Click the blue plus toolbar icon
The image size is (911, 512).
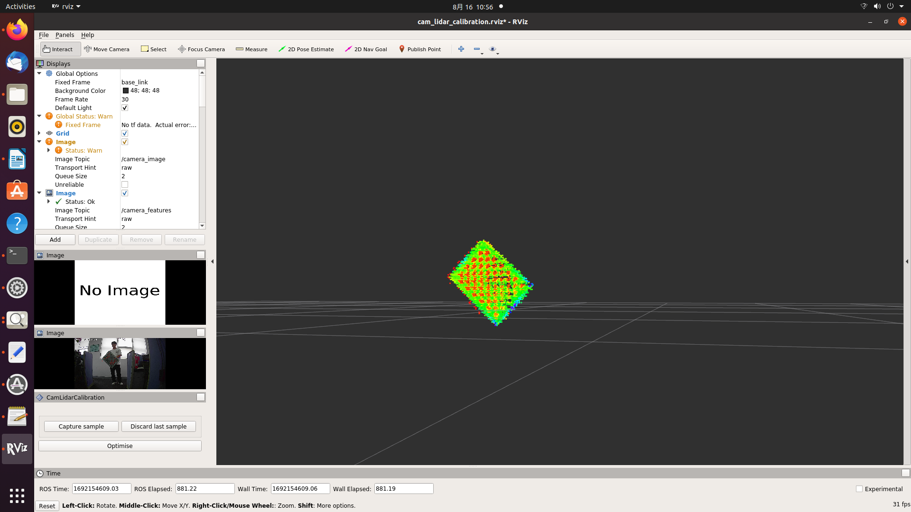461,49
